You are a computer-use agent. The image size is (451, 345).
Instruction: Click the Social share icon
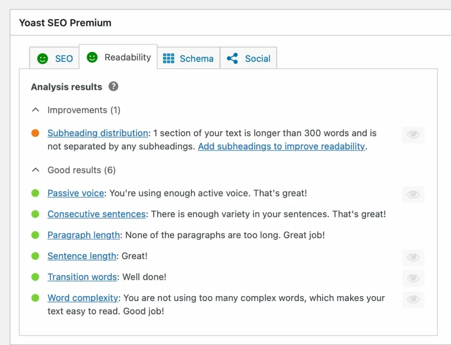coord(232,58)
